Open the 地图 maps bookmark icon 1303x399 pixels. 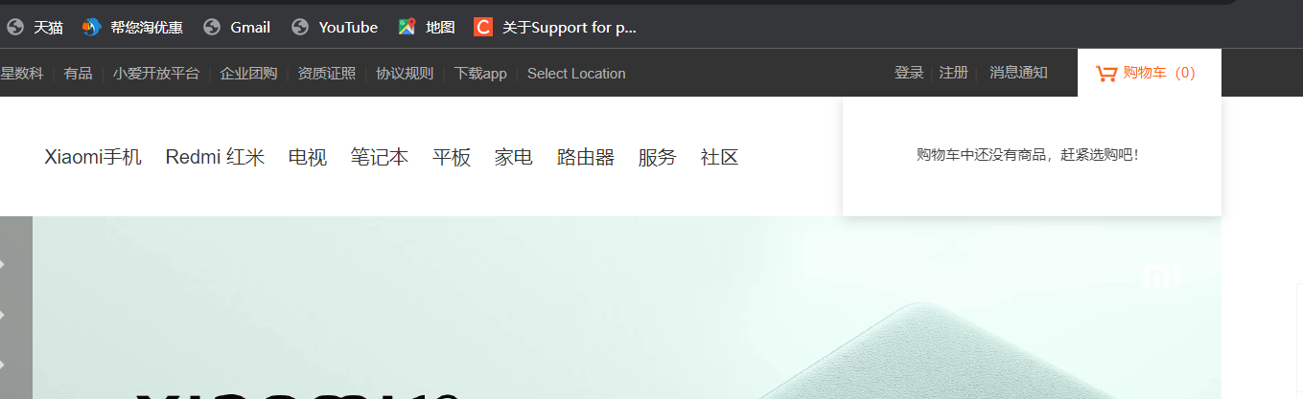(x=407, y=28)
